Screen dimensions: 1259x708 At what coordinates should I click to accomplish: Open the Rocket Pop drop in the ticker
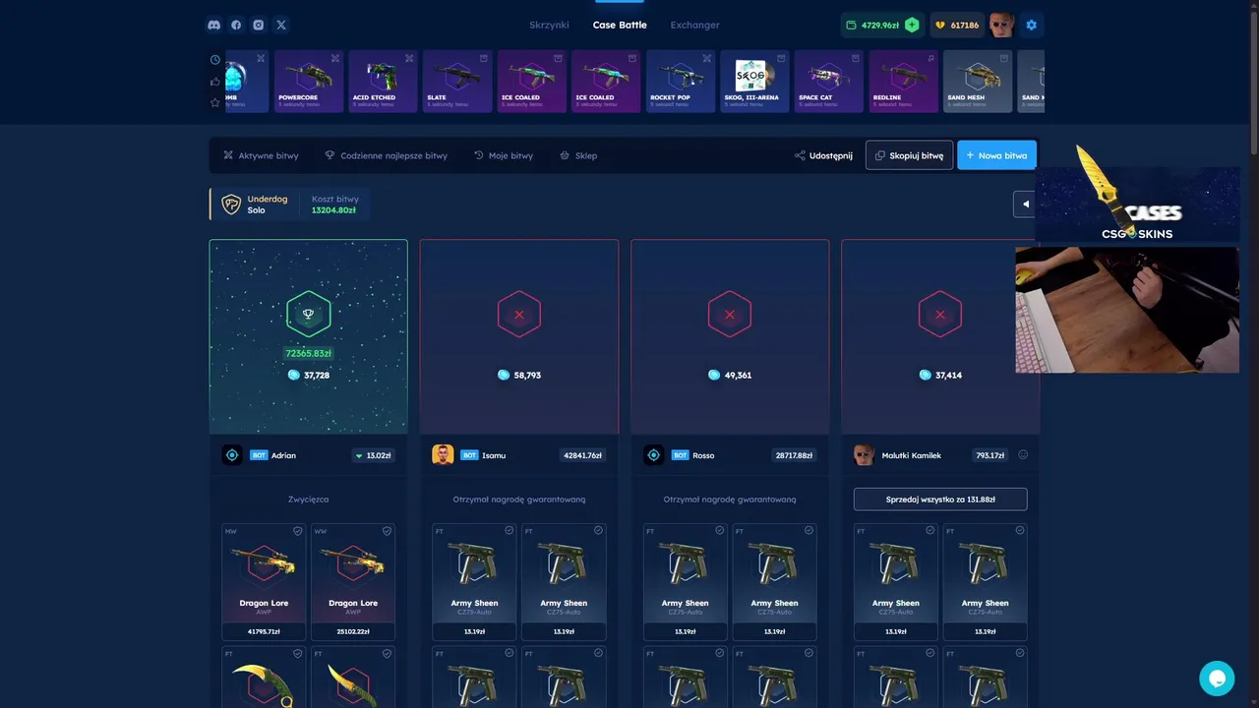(x=681, y=81)
